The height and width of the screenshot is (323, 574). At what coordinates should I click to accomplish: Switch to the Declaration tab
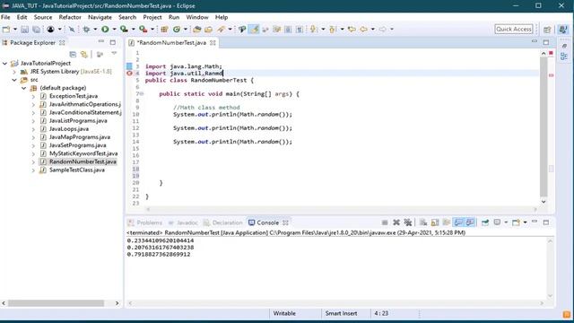pos(223,223)
